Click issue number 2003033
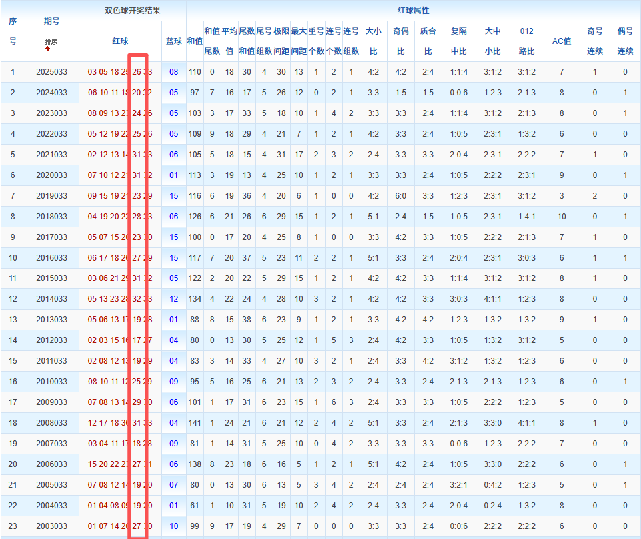641x539 pixels. coord(51,526)
